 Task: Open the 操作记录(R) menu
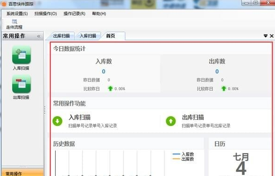74,14
